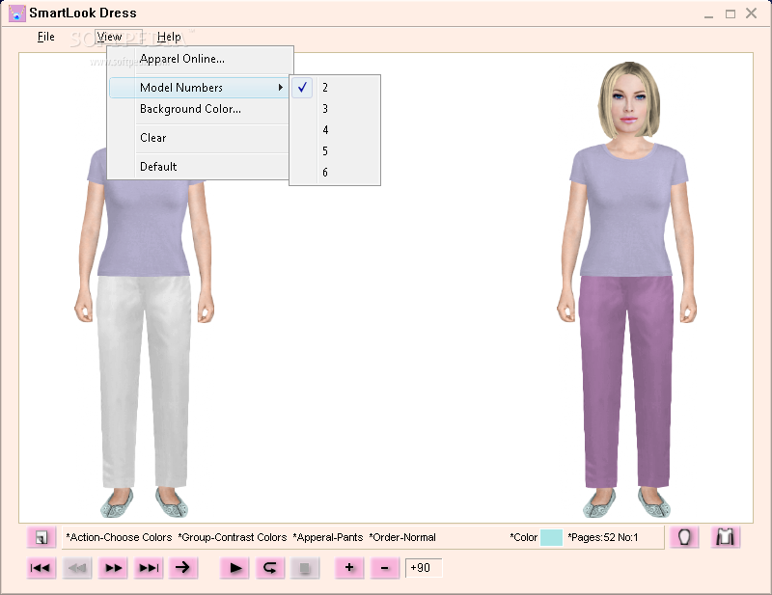The height and width of the screenshot is (595, 772).
Task: Click the *Action-Choose Colors status text
Action: [x=119, y=537]
